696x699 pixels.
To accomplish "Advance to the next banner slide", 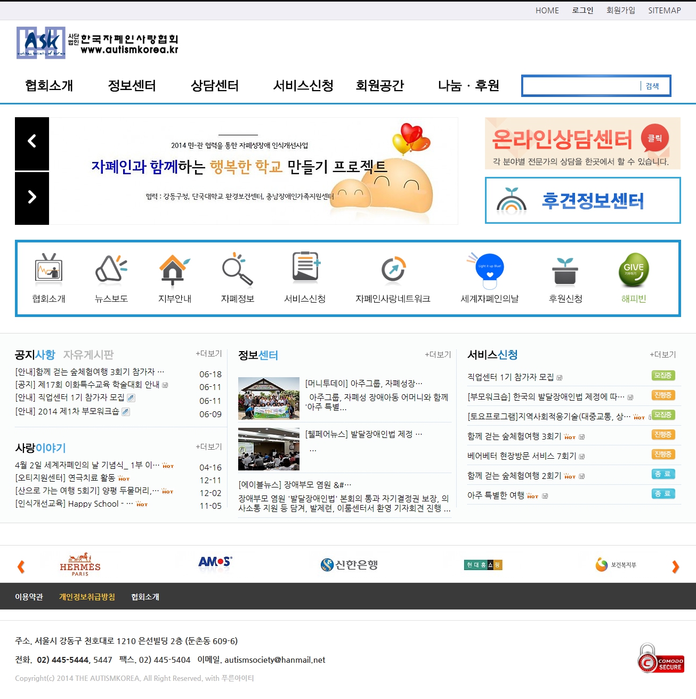I will click(32, 197).
